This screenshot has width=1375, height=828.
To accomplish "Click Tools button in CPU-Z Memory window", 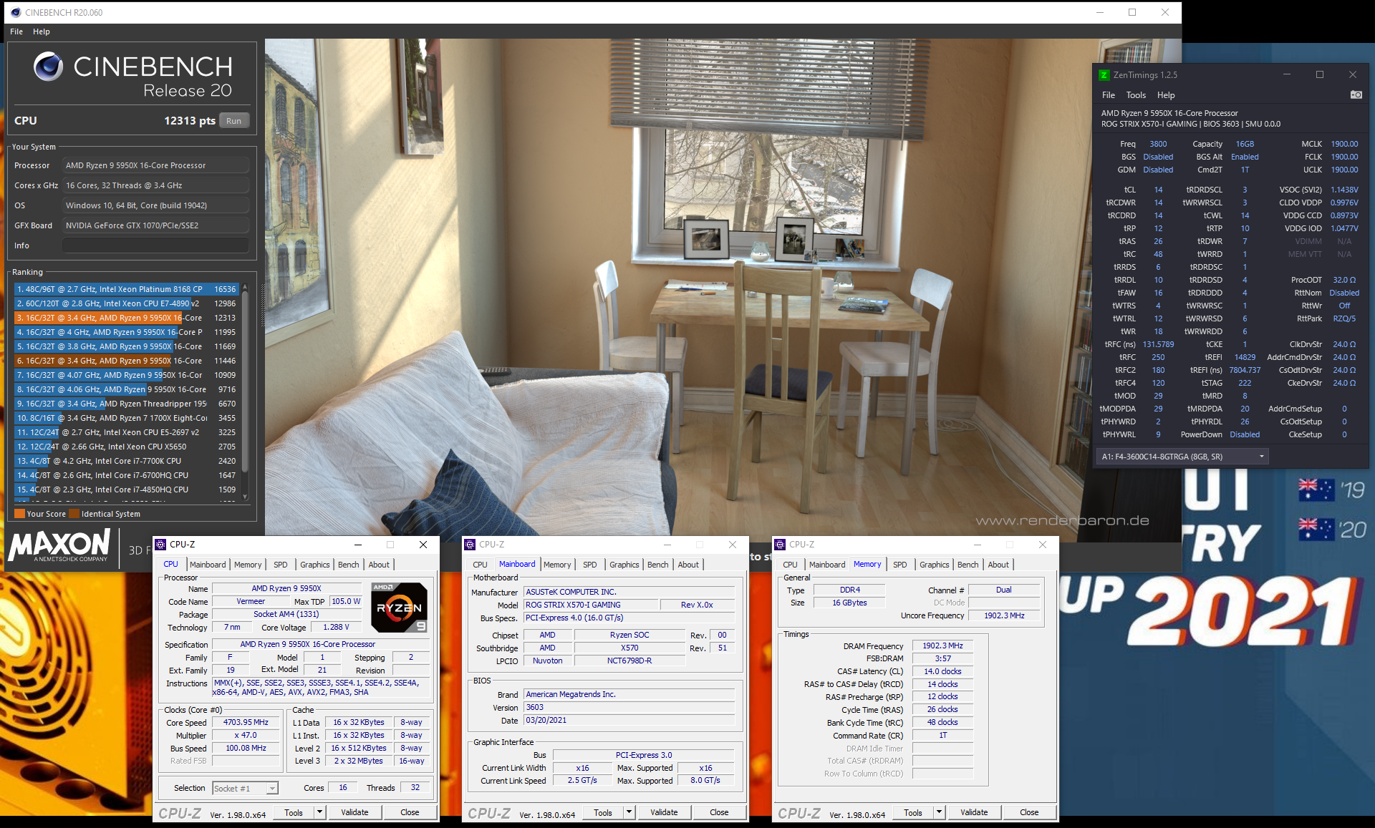I will (913, 812).
